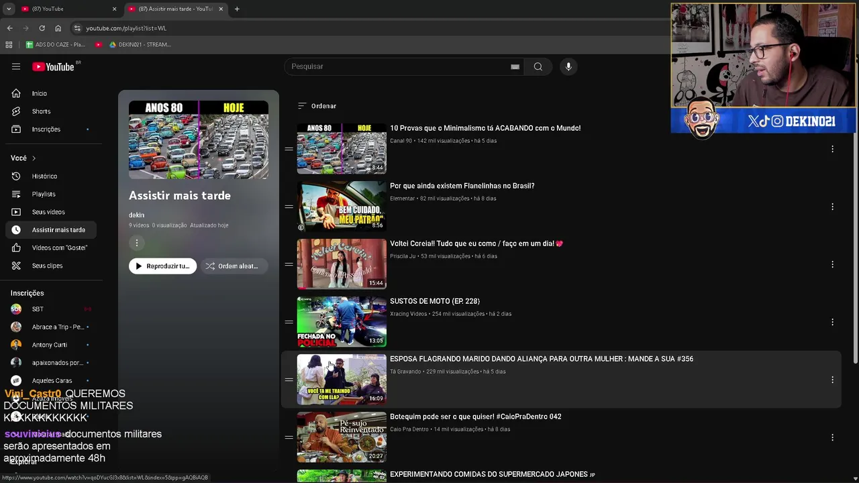Image resolution: width=859 pixels, height=483 pixels.
Task: Open the ESPOSA FLAGRANDO video thumbnail
Action: click(342, 380)
